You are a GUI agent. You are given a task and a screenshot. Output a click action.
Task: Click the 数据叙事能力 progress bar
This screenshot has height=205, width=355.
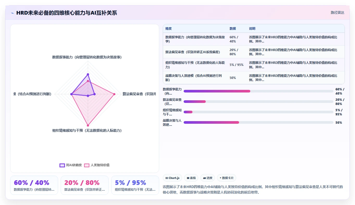tap(258, 91)
